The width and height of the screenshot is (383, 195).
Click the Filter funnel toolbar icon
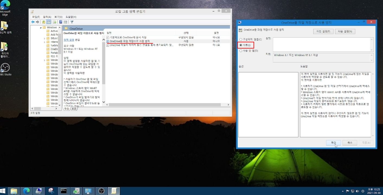[72, 22]
